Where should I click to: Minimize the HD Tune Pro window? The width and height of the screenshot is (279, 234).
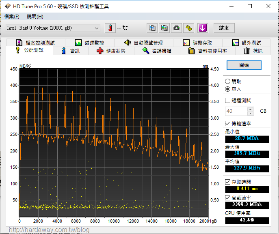(231, 6)
